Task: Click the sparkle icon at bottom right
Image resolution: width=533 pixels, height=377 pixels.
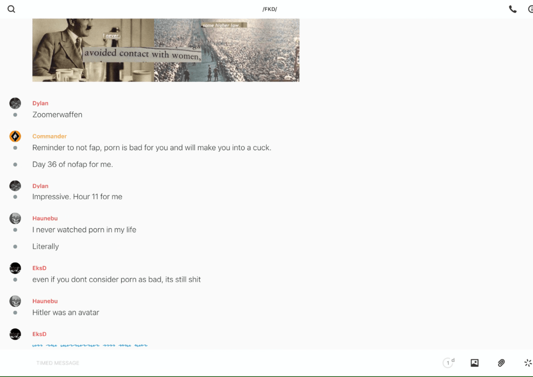Action: click(x=528, y=363)
